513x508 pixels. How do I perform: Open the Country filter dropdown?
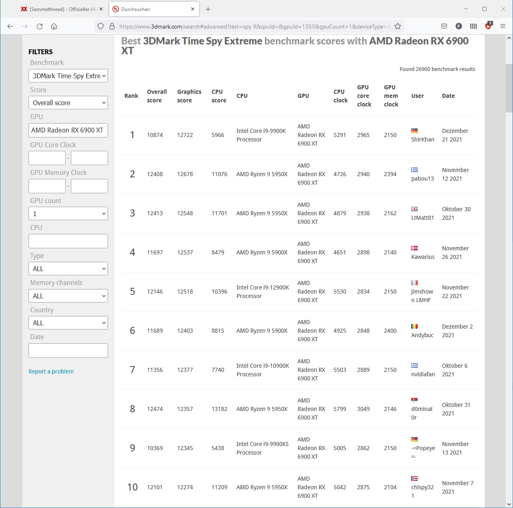click(68, 323)
